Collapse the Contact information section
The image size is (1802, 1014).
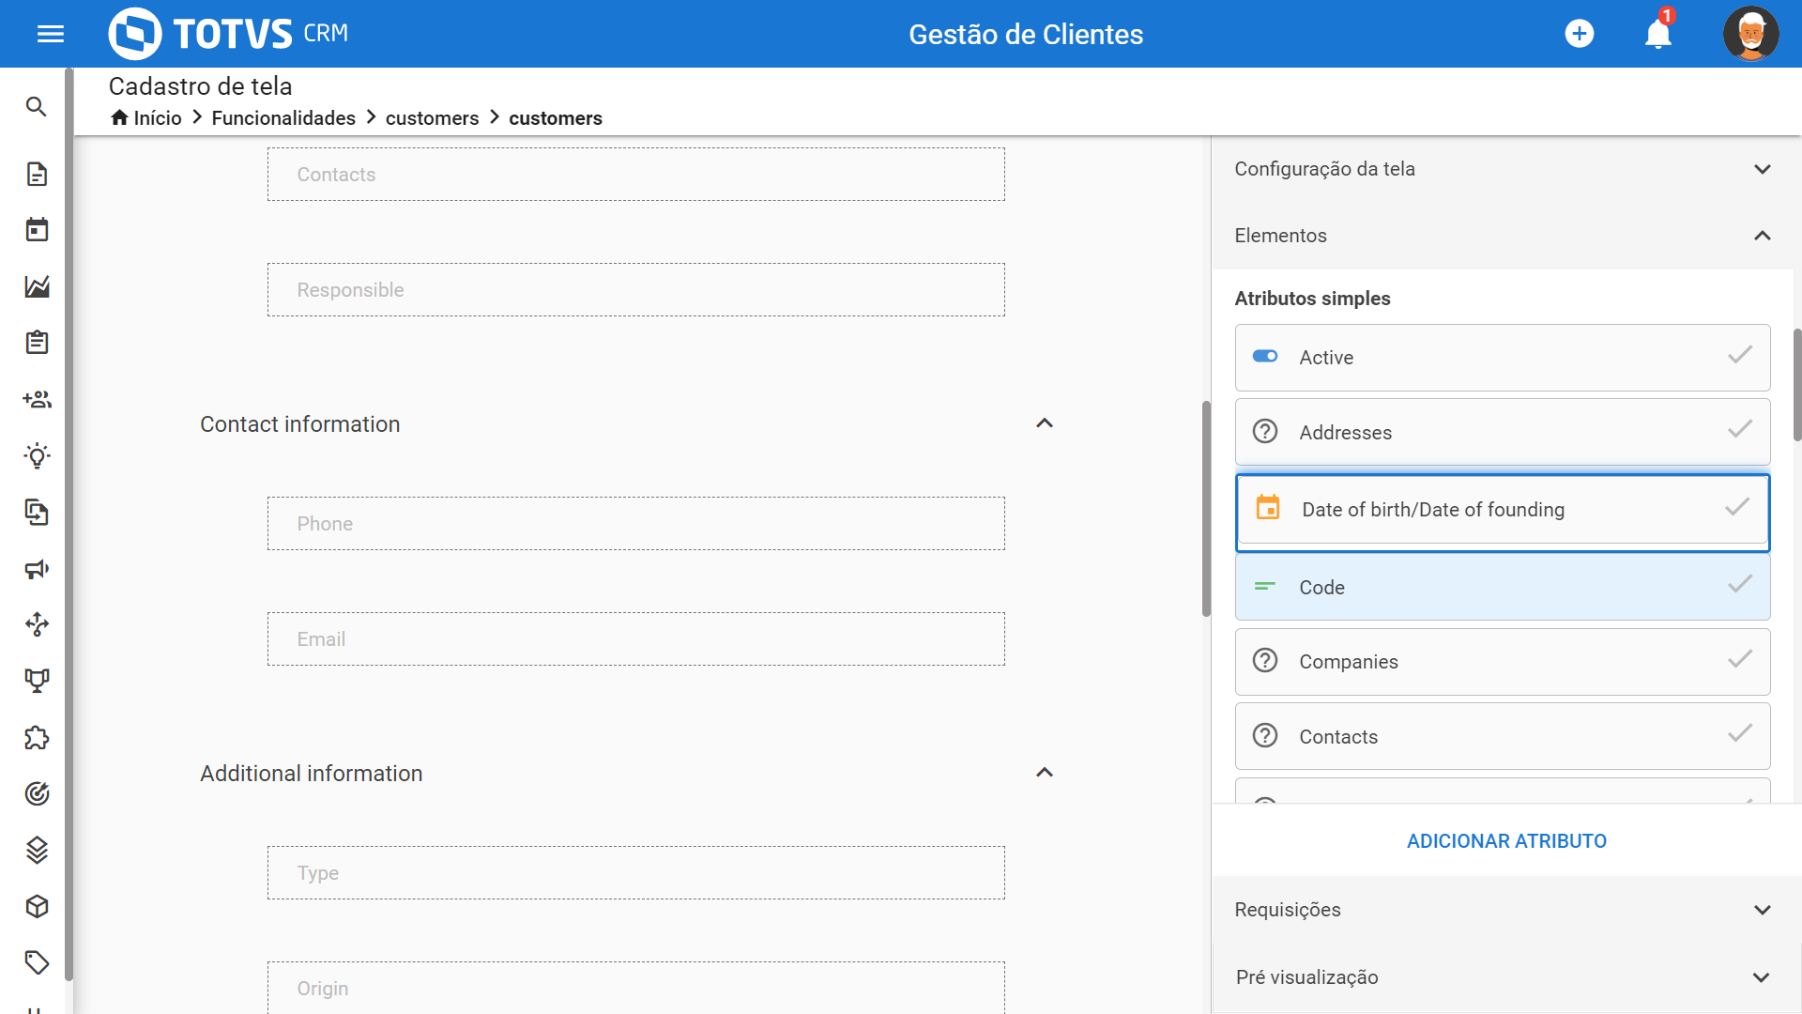point(1044,423)
